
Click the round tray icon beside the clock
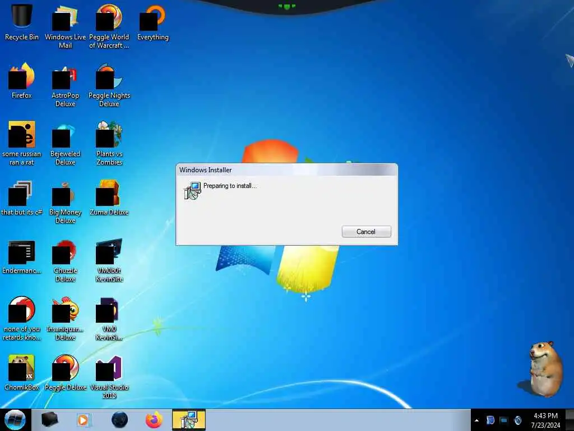click(x=517, y=420)
